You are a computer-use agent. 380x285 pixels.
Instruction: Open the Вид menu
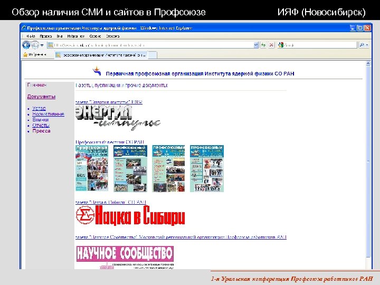(60, 36)
